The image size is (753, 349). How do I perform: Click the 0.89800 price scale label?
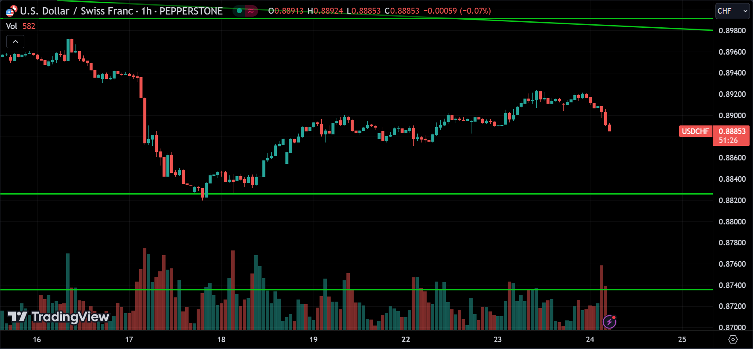pos(732,31)
